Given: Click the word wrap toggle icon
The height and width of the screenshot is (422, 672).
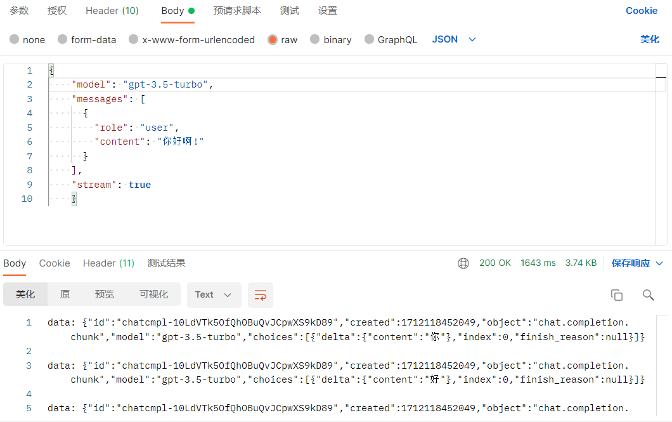Looking at the screenshot, I should [261, 295].
